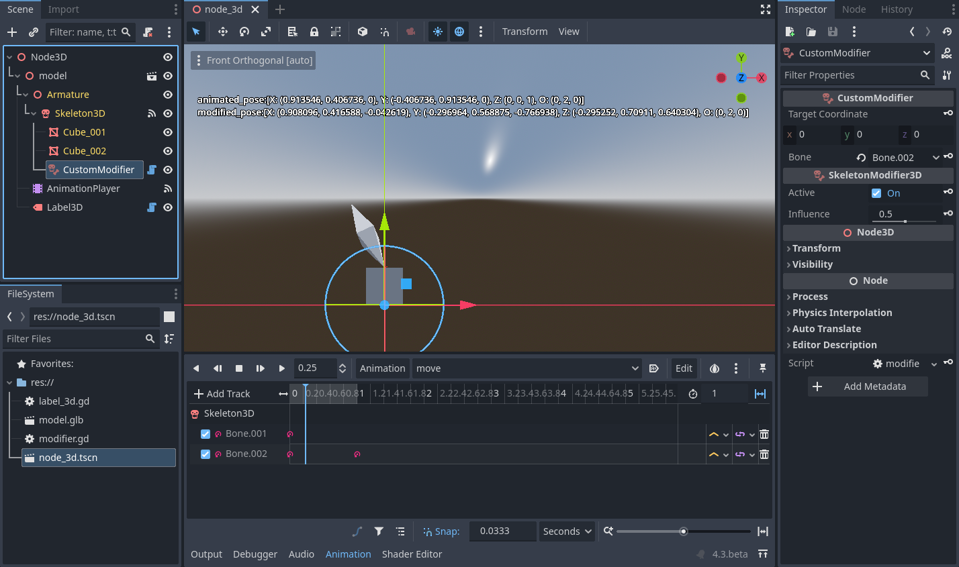Open the move animation selector dropdown
Screen dimensions: 959x567
[527, 368]
